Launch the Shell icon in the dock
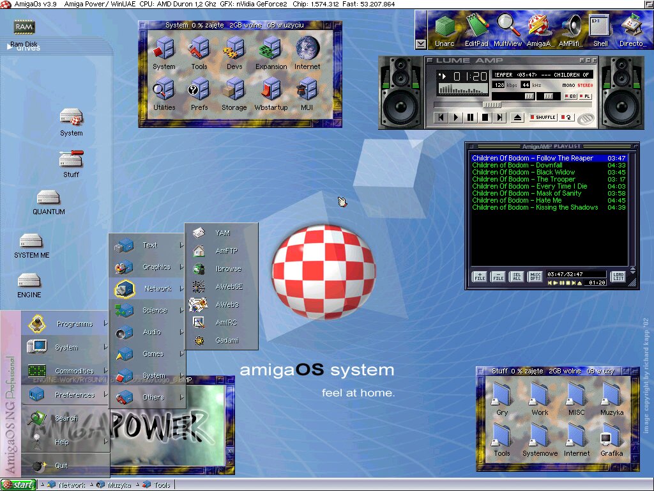Viewport: 654px width, 491px height. 600,30
